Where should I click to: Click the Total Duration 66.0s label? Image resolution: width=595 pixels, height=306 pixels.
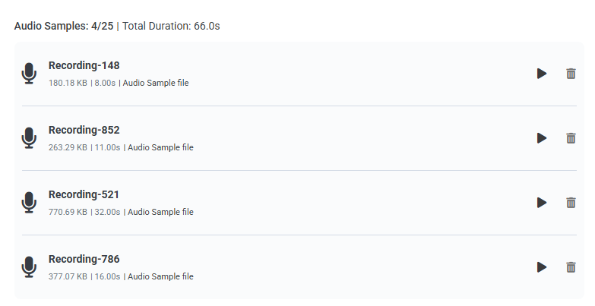(171, 26)
